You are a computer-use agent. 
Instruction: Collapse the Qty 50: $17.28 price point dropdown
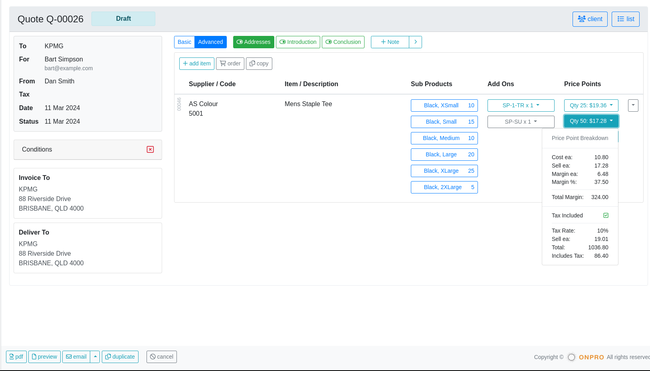pyautogui.click(x=591, y=121)
